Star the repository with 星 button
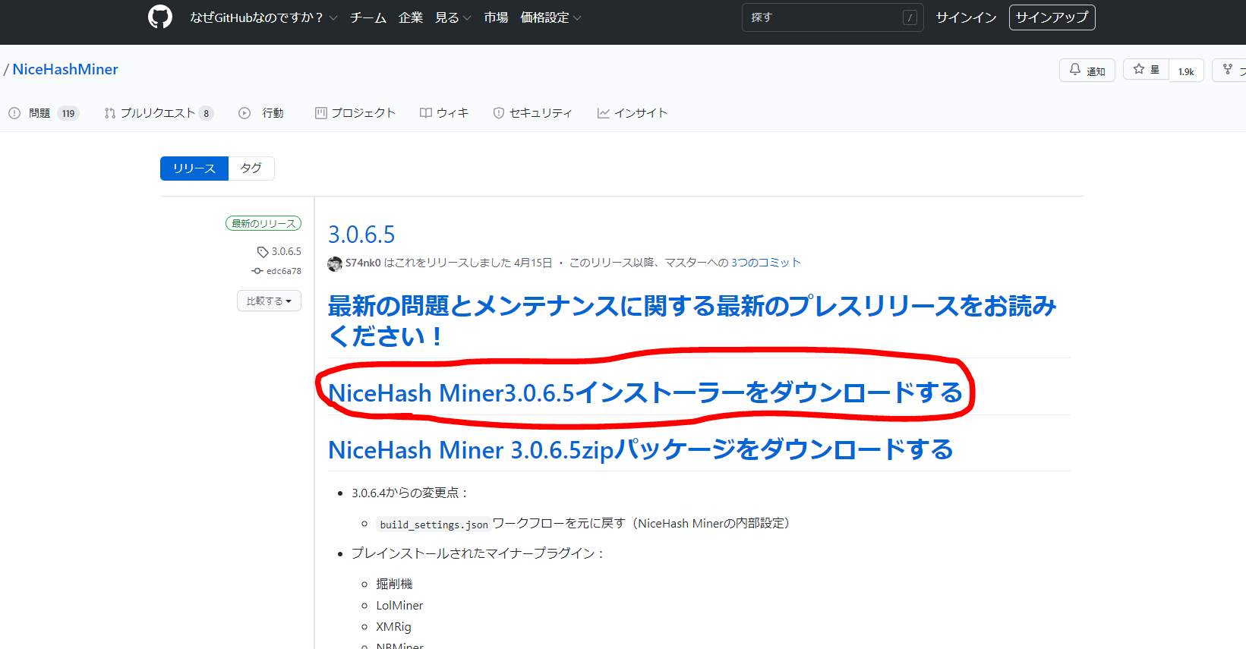Viewport: 1246px width, 649px height. tap(1146, 70)
